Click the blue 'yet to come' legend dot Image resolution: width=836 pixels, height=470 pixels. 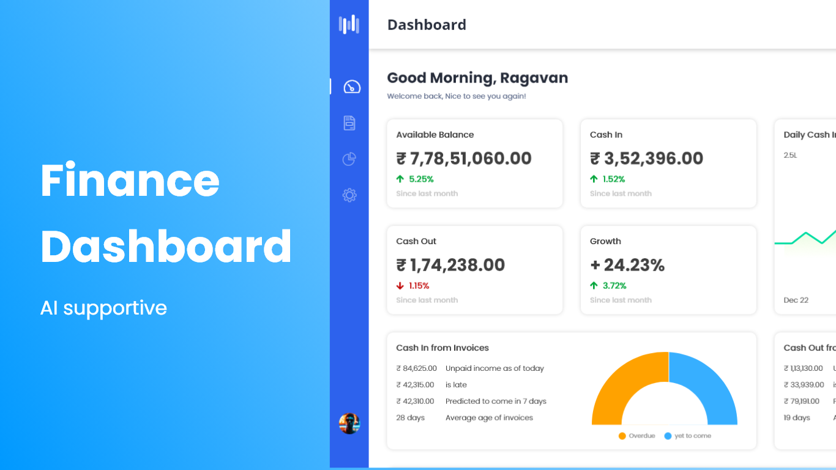coord(668,436)
